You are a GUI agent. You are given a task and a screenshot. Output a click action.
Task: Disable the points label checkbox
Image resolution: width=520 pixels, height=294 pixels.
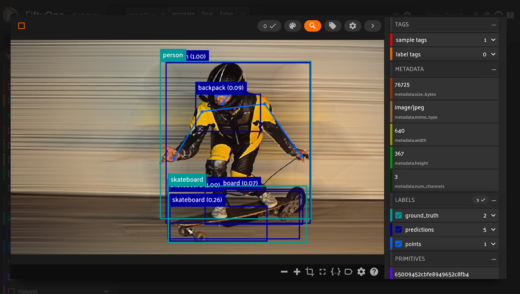point(398,244)
